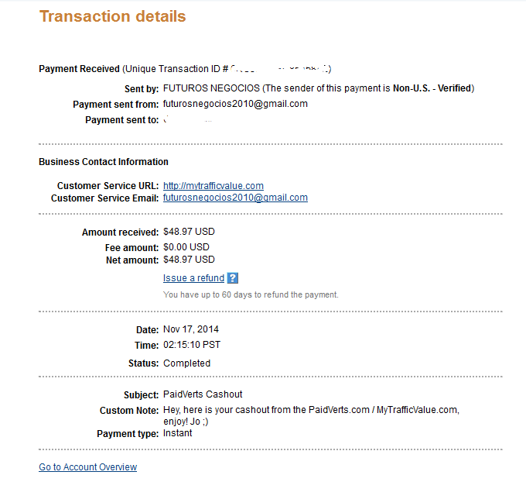Click the Instant payment type value
This screenshot has height=482, width=526.
tap(177, 433)
